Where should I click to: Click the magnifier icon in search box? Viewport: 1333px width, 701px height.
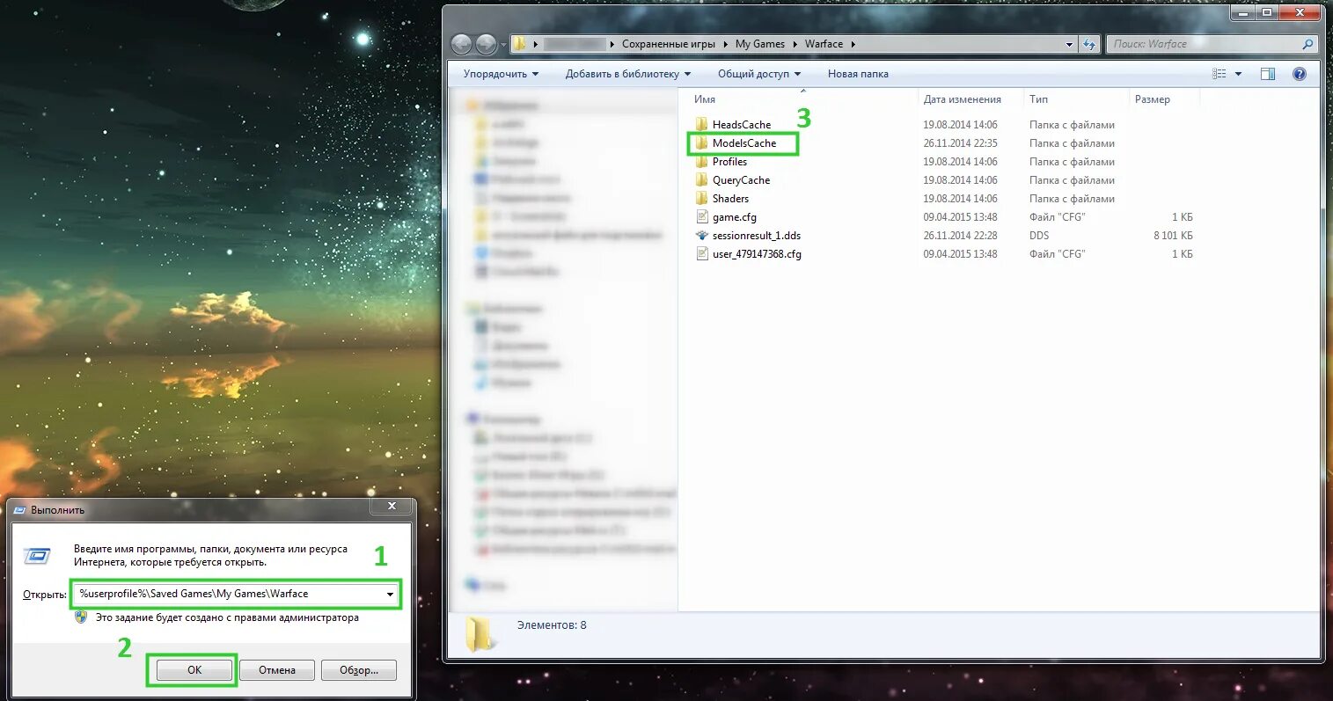point(1308,44)
